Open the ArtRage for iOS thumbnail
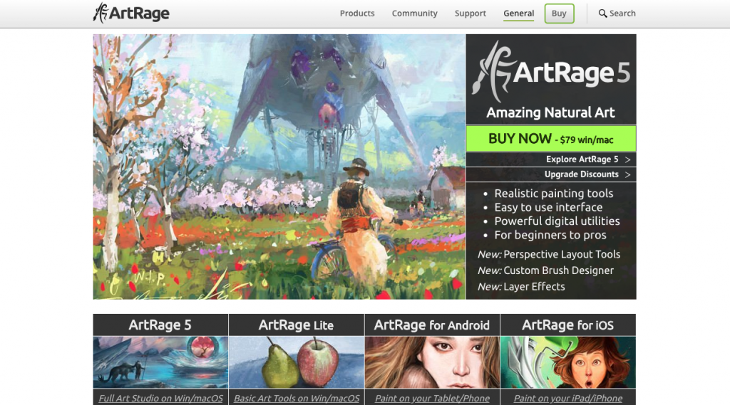Viewport: 730px width, 405px height. coord(568,362)
